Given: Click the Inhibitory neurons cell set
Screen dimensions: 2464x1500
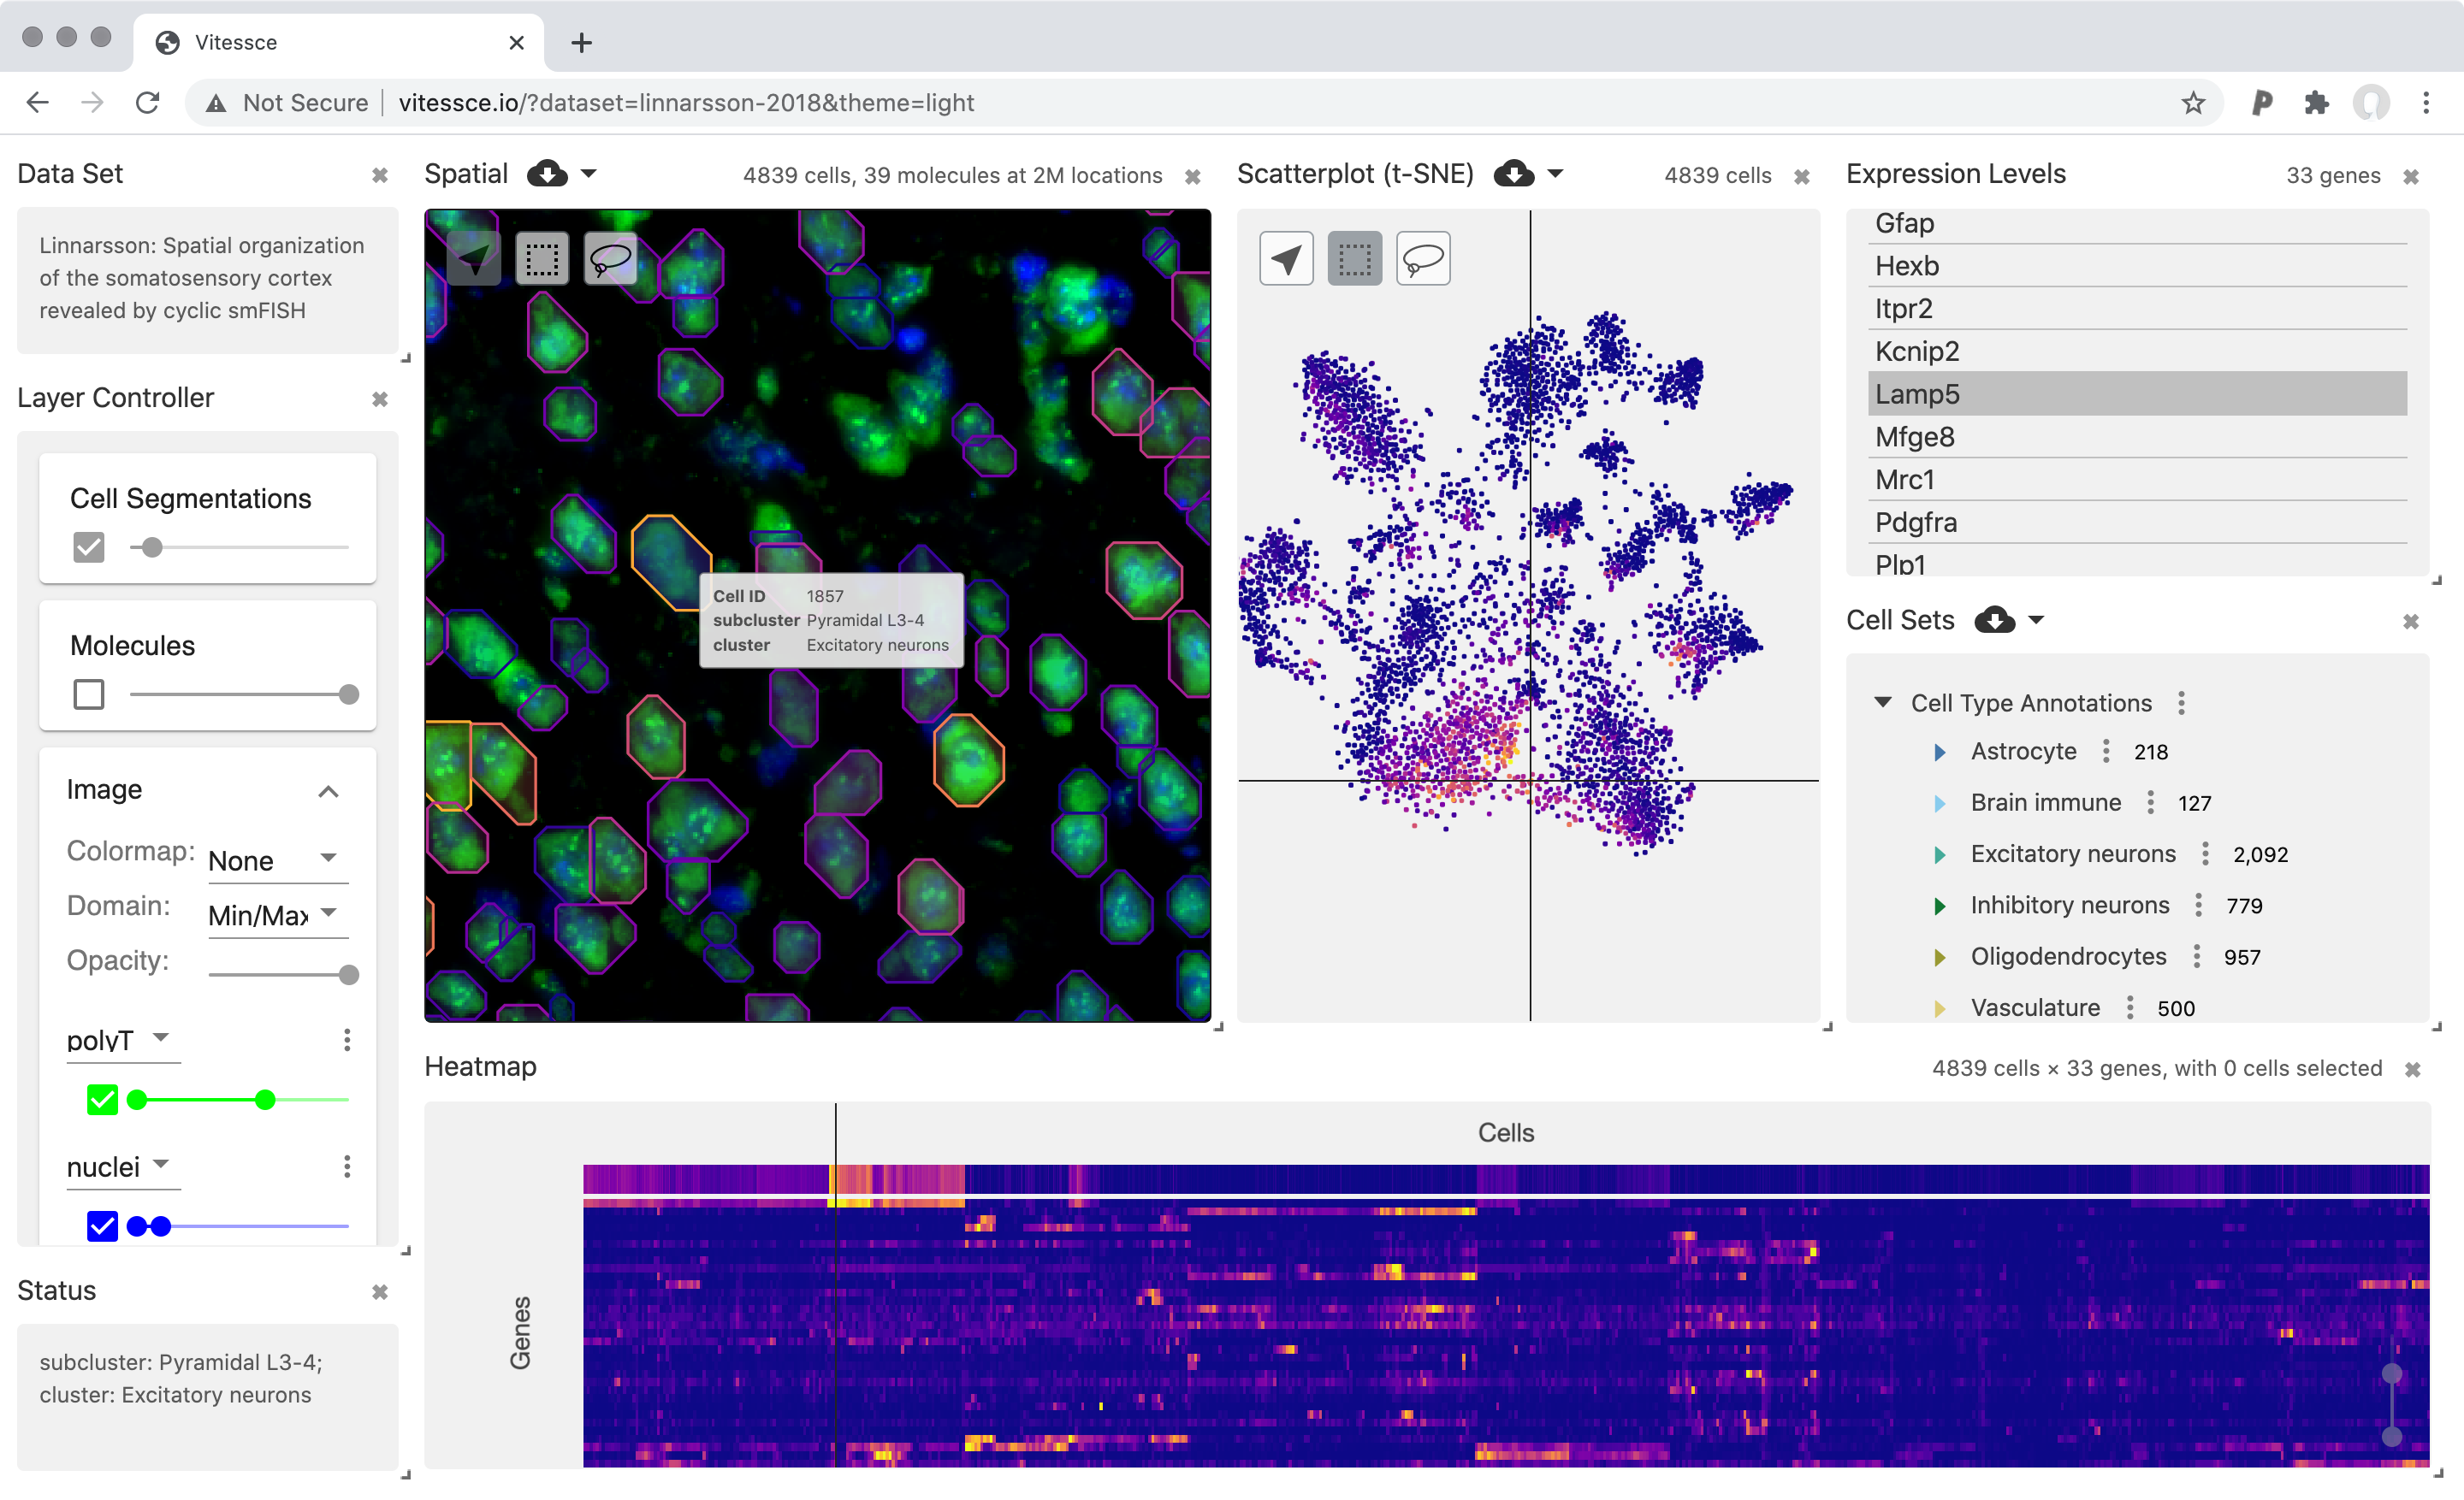Looking at the screenshot, I should [2069, 905].
